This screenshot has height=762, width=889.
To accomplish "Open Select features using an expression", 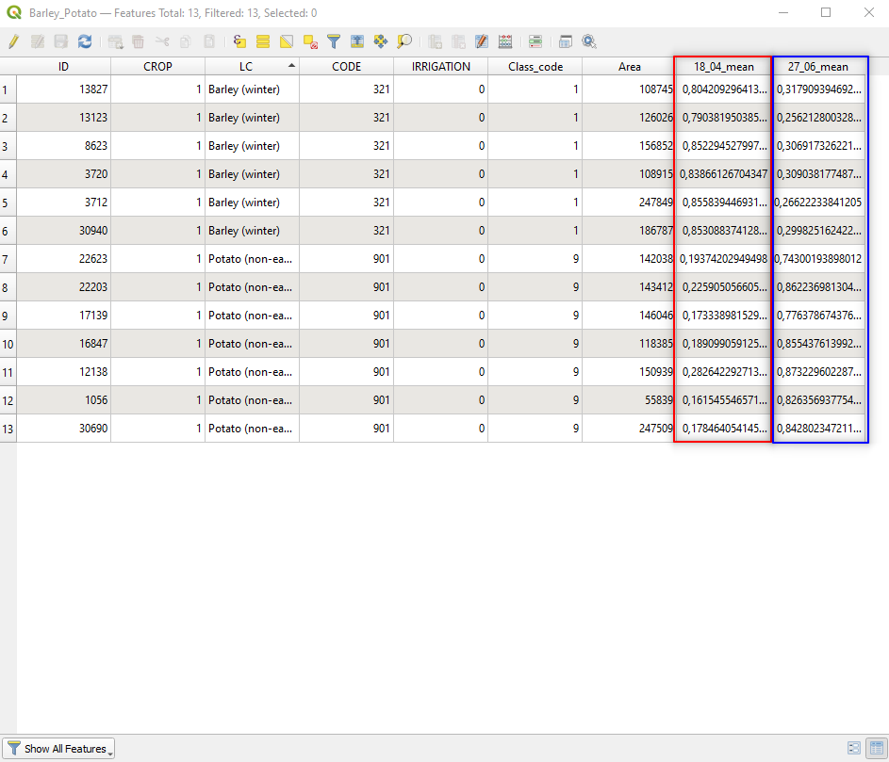I will [239, 41].
